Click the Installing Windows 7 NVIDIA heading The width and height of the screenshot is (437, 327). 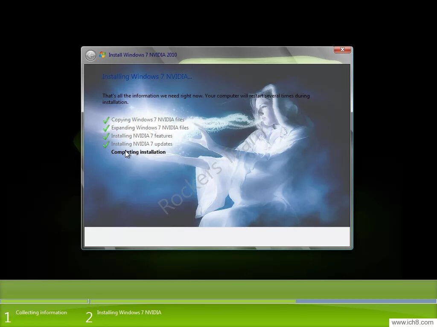147,77
